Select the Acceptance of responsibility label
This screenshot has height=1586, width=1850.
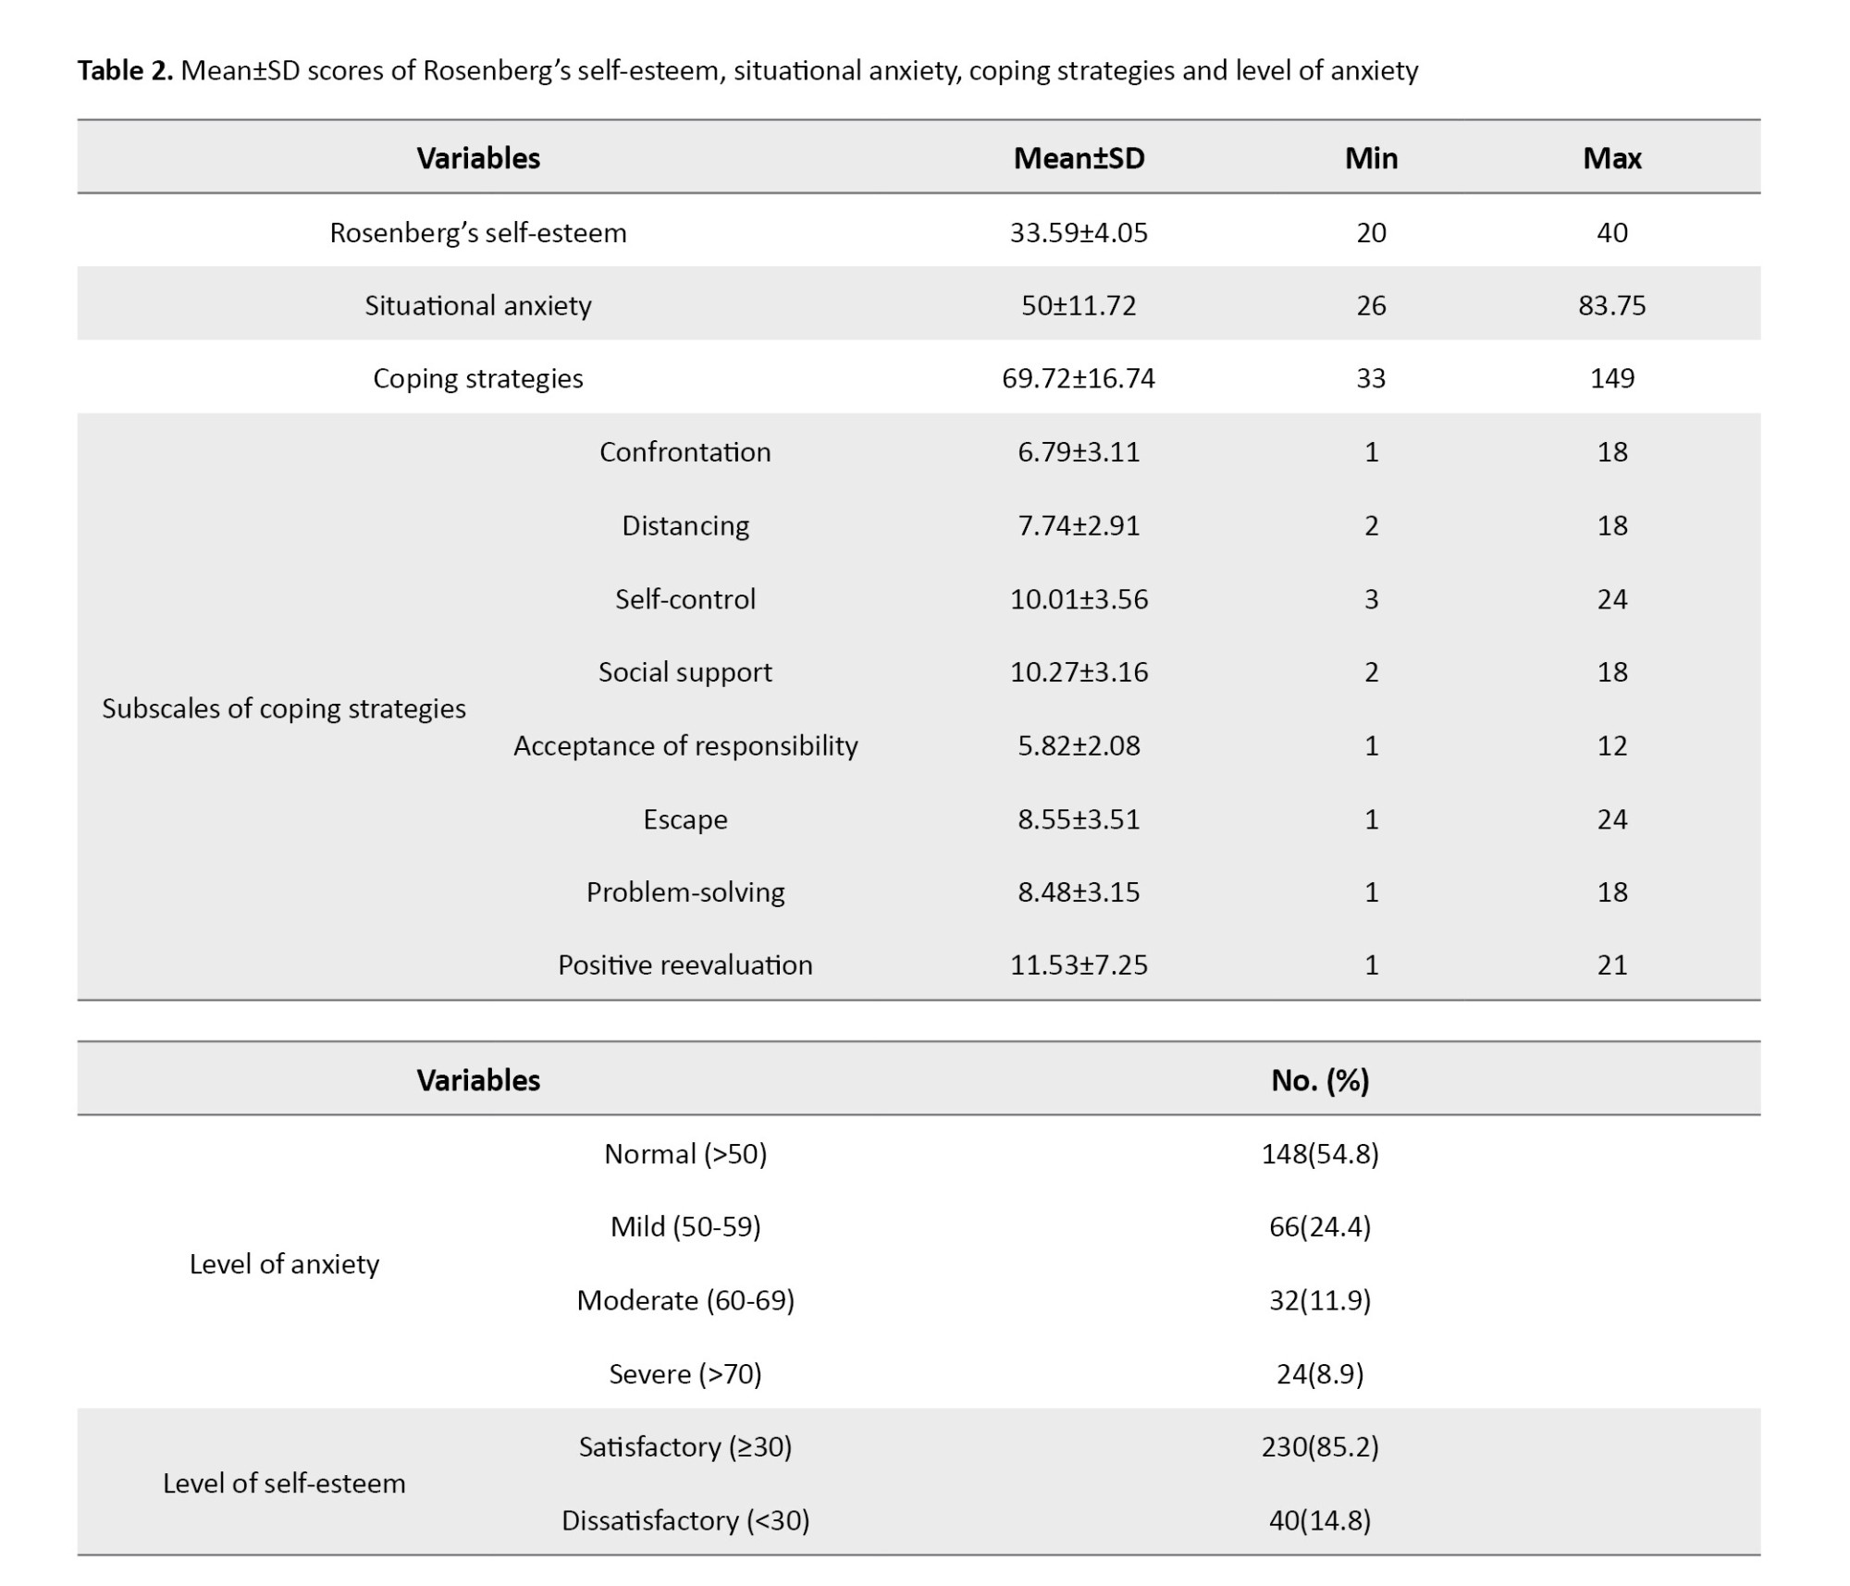[684, 745]
